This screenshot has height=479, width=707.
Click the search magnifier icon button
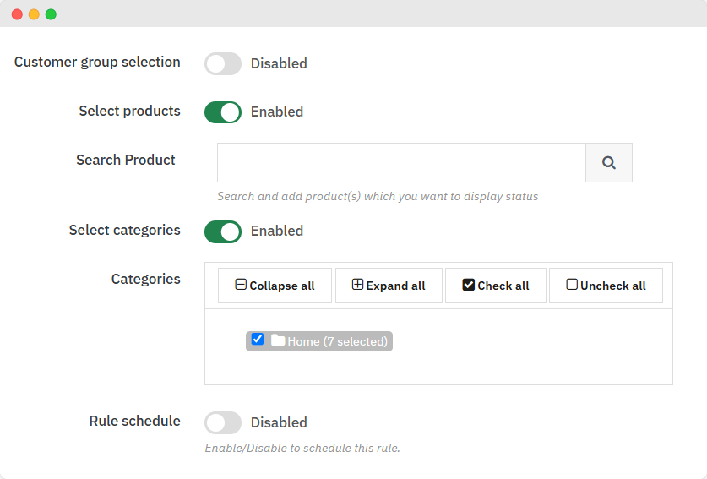(609, 163)
